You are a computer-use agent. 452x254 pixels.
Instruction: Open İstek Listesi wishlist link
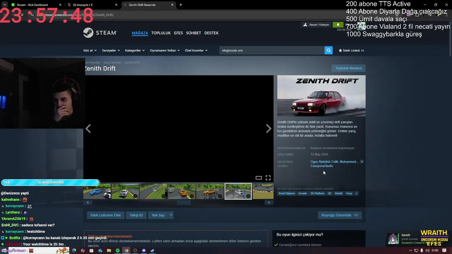click(351, 50)
